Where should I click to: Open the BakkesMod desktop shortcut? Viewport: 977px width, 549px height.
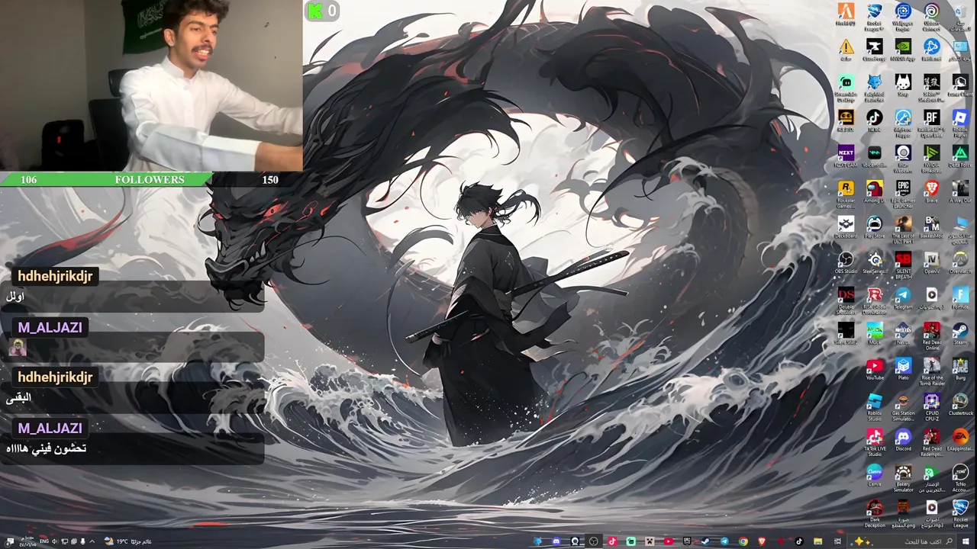(x=931, y=226)
